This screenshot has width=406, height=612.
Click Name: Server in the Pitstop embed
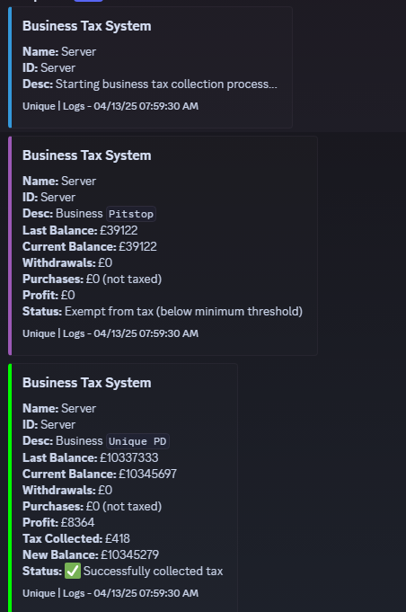coord(59,182)
